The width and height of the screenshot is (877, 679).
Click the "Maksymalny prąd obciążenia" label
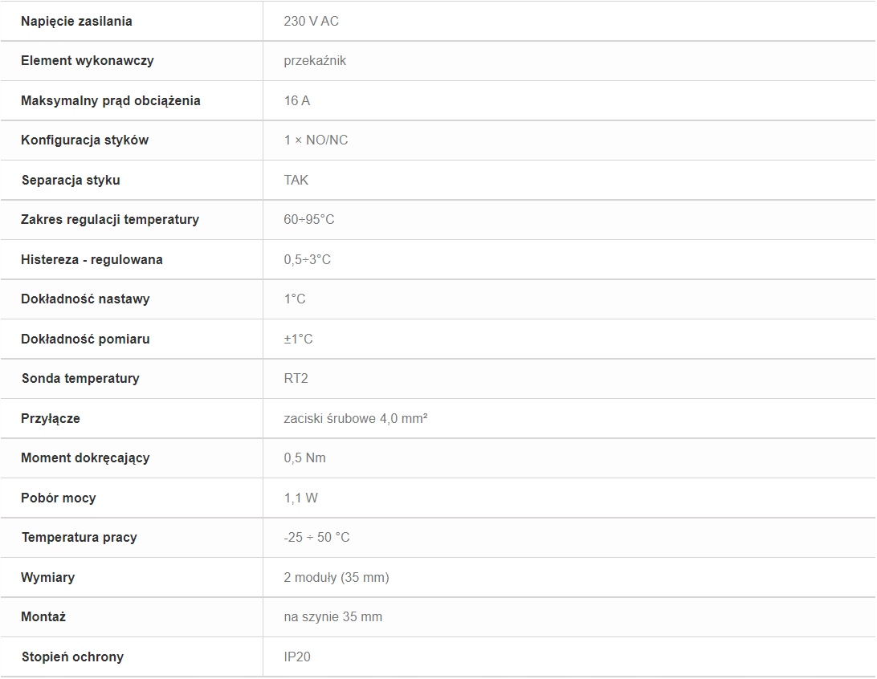[110, 100]
